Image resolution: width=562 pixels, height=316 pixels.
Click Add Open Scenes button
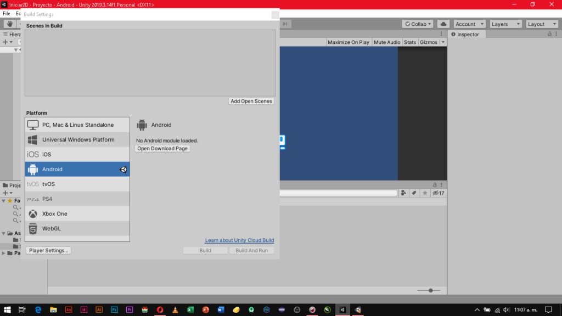click(x=251, y=101)
